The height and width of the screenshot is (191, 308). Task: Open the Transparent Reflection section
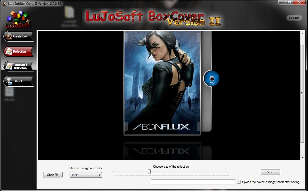18,66
